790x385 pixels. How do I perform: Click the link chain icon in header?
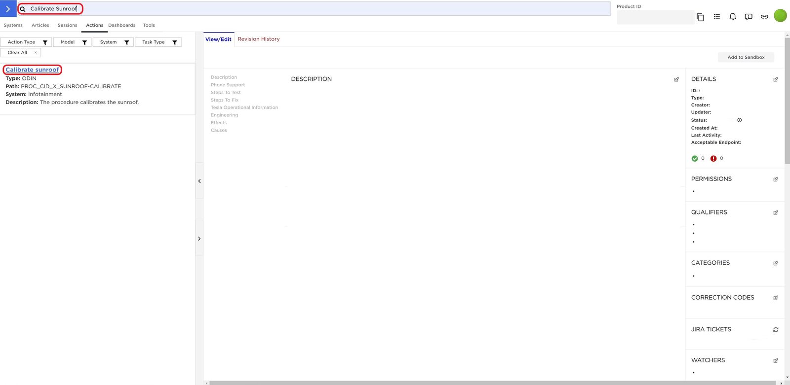(764, 17)
